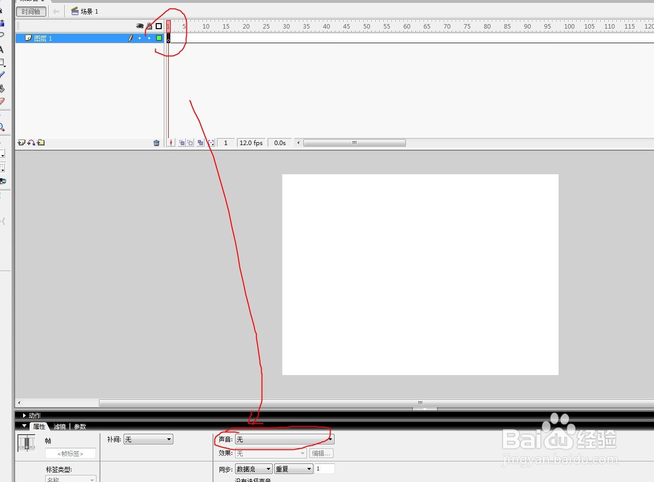Click the frame thumbnail icon in properties panel
The height and width of the screenshot is (482, 654).
pos(27,443)
